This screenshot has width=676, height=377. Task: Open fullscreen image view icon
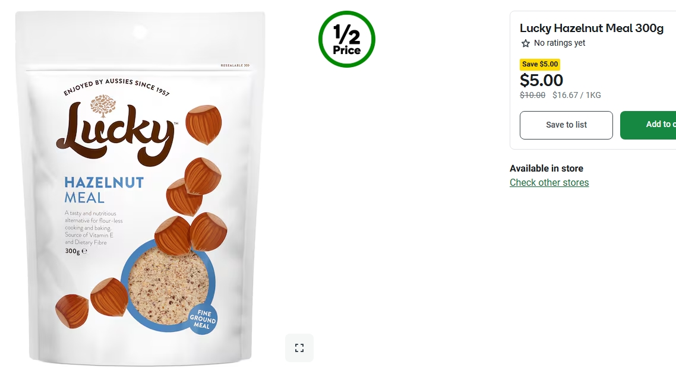pyautogui.click(x=299, y=348)
